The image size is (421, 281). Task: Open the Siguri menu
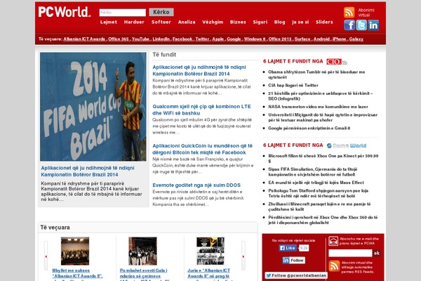pos(260,22)
